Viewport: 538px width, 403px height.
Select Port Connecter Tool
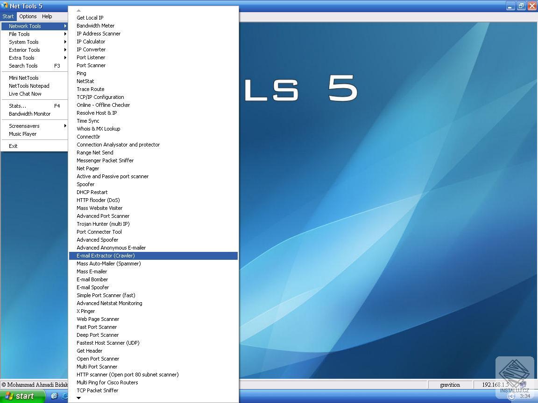(153, 232)
